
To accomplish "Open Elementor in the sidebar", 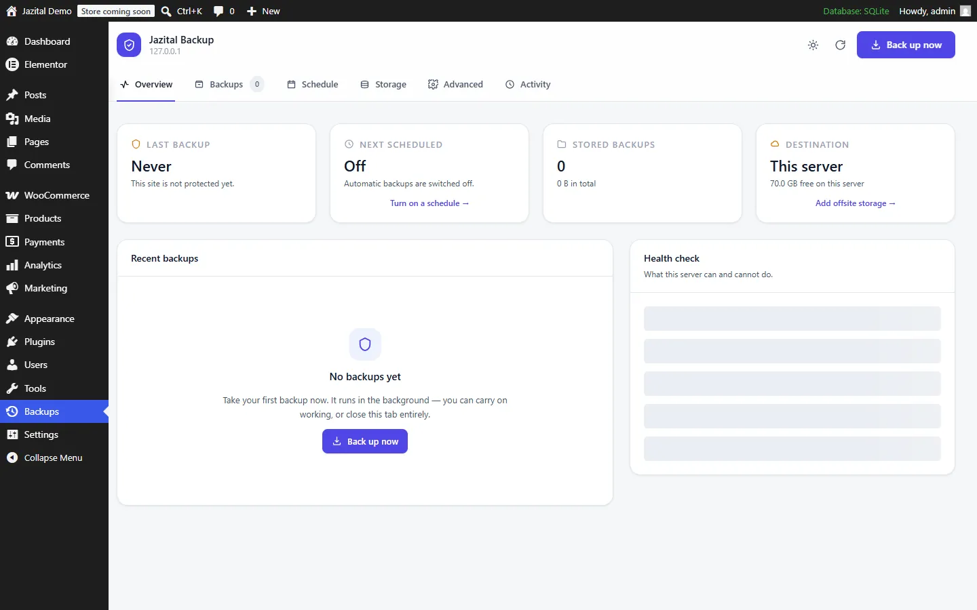I will click(x=54, y=64).
